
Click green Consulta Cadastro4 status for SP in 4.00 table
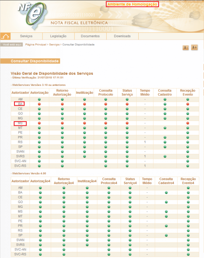pos(166,236)
